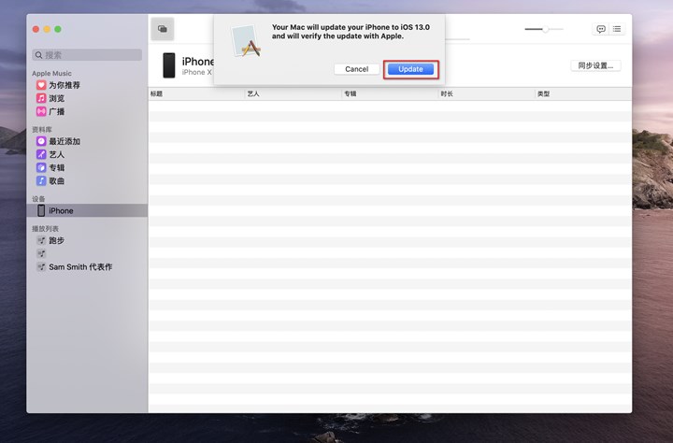Click the 浏览 music note icon
The image size is (673, 443).
click(41, 98)
